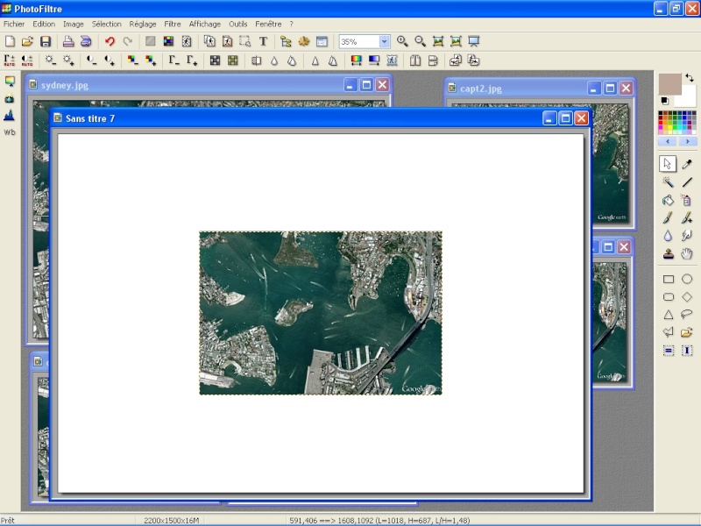The height and width of the screenshot is (526, 701).
Task: Switch to full screen view
Action: 474,41
